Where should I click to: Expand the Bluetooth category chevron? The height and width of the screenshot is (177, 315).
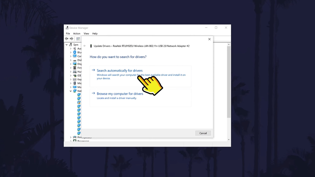click(x=71, y=52)
